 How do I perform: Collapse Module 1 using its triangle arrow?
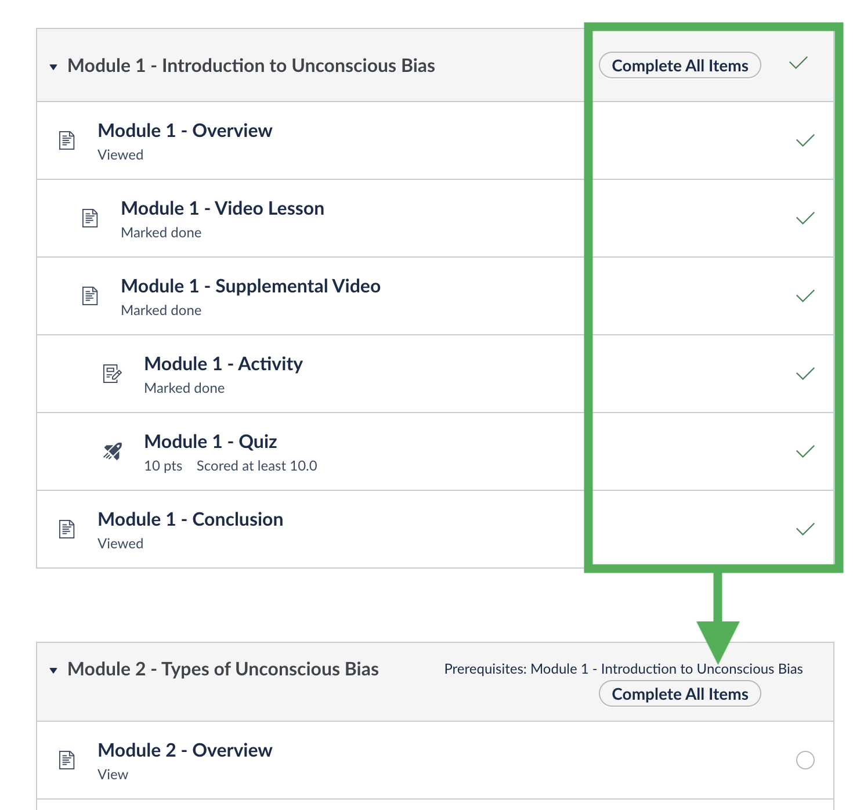pyautogui.click(x=53, y=67)
